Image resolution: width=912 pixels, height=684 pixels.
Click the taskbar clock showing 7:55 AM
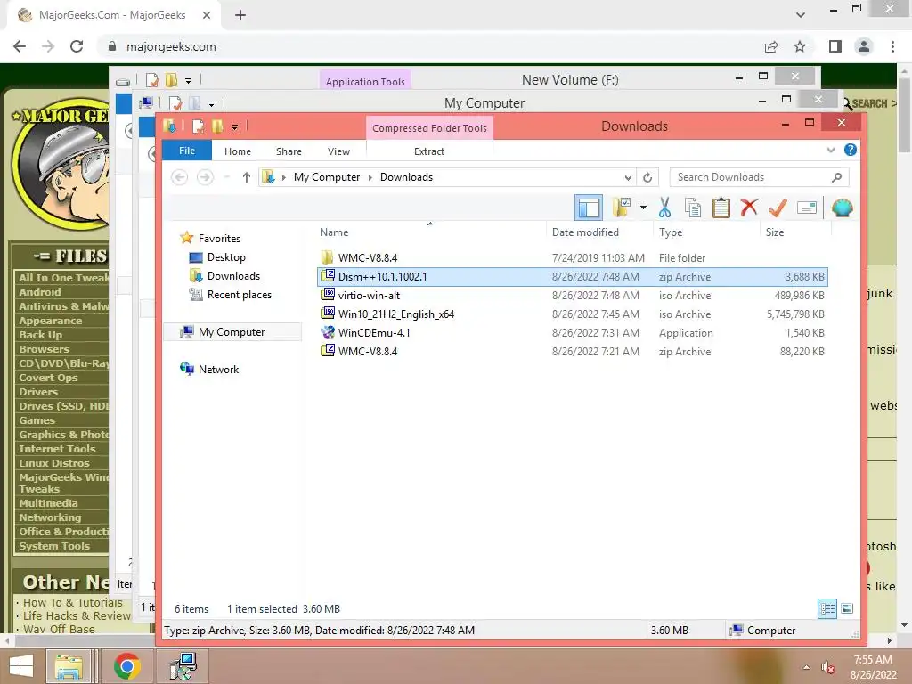[x=873, y=667]
